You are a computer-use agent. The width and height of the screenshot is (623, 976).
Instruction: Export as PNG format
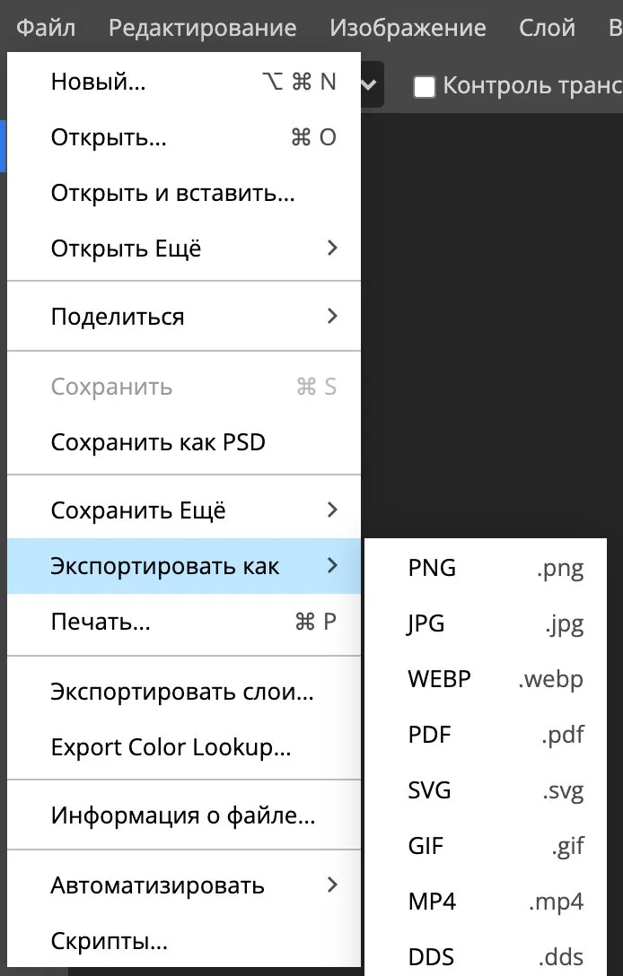click(486, 568)
